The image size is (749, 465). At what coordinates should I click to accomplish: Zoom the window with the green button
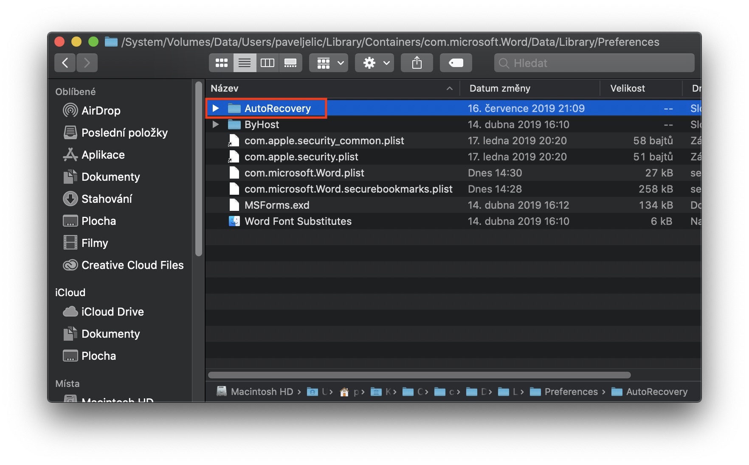click(93, 42)
